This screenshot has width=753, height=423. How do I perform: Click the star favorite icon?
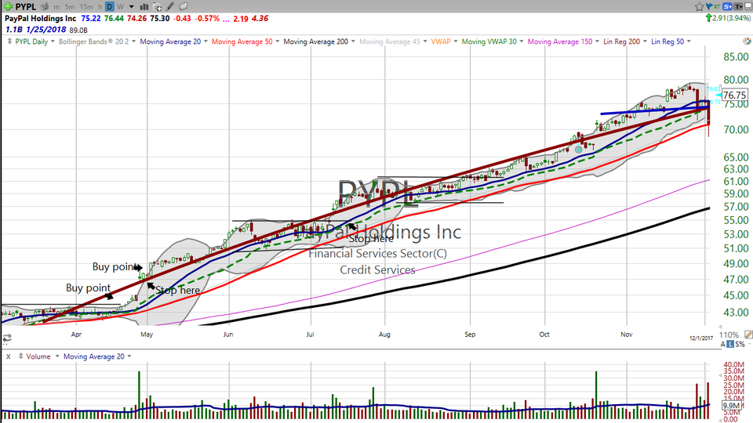pos(699,6)
